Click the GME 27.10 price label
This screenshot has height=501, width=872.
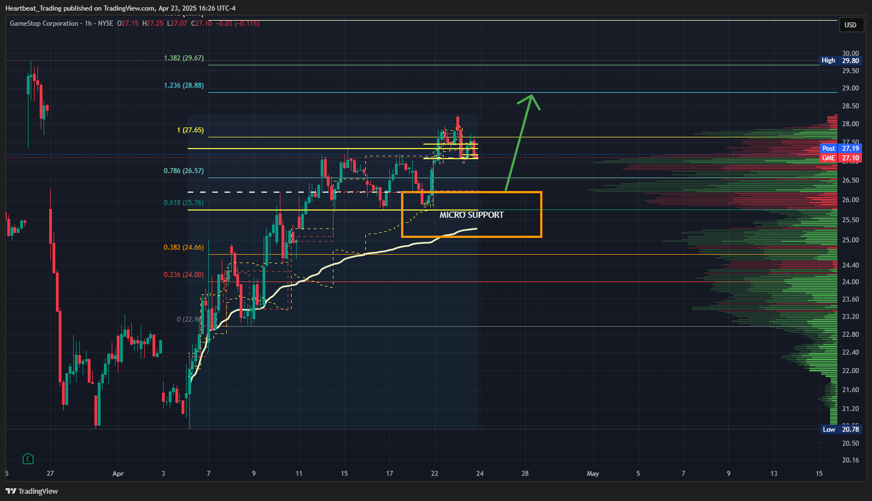[x=841, y=158]
